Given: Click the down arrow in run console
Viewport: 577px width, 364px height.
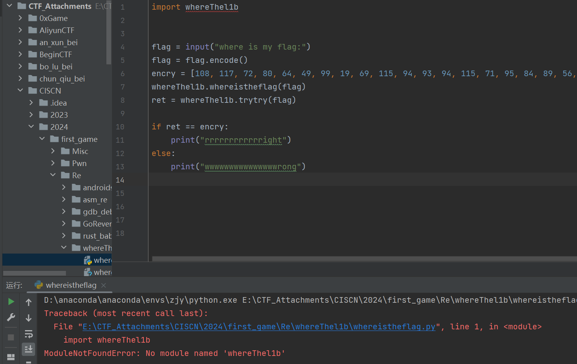Looking at the screenshot, I should [x=29, y=318].
